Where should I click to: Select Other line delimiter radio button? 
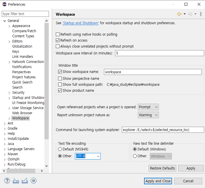click(x=135, y=156)
